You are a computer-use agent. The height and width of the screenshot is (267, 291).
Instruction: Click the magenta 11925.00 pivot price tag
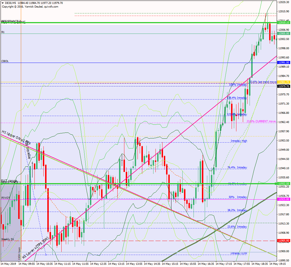[283, 199]
